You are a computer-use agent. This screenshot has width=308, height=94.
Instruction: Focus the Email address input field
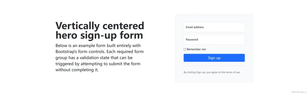click(x=214, y=27)
